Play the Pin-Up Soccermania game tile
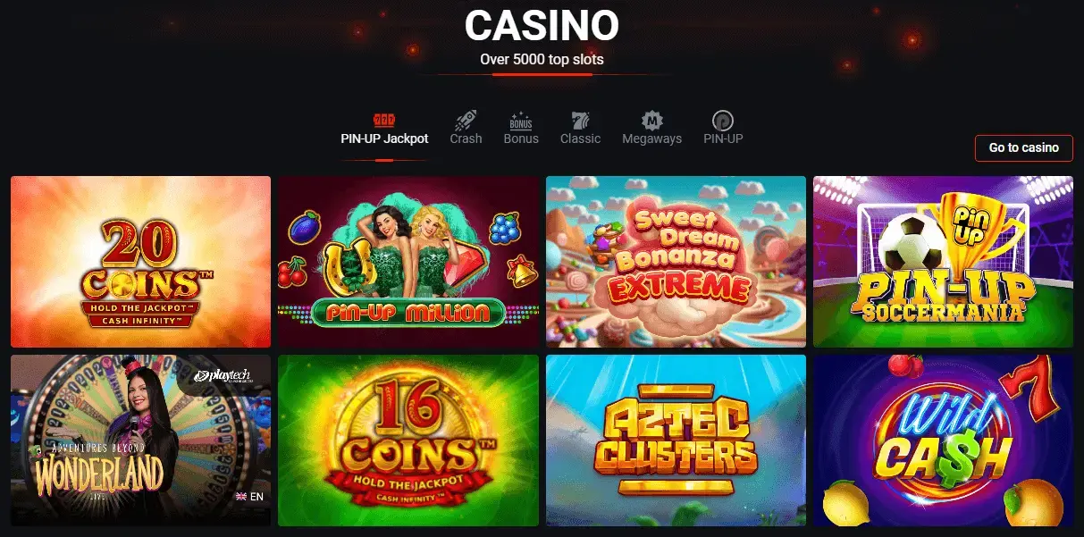 943,262
